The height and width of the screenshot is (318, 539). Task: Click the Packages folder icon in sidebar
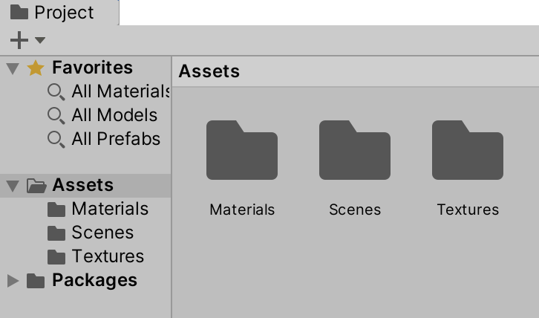35,280
